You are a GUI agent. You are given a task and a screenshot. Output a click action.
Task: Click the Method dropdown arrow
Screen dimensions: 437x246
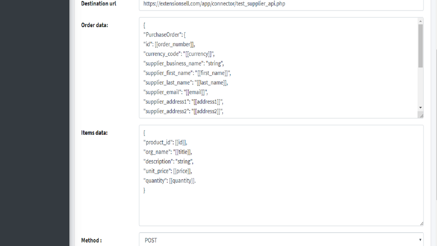coord(420,240)
